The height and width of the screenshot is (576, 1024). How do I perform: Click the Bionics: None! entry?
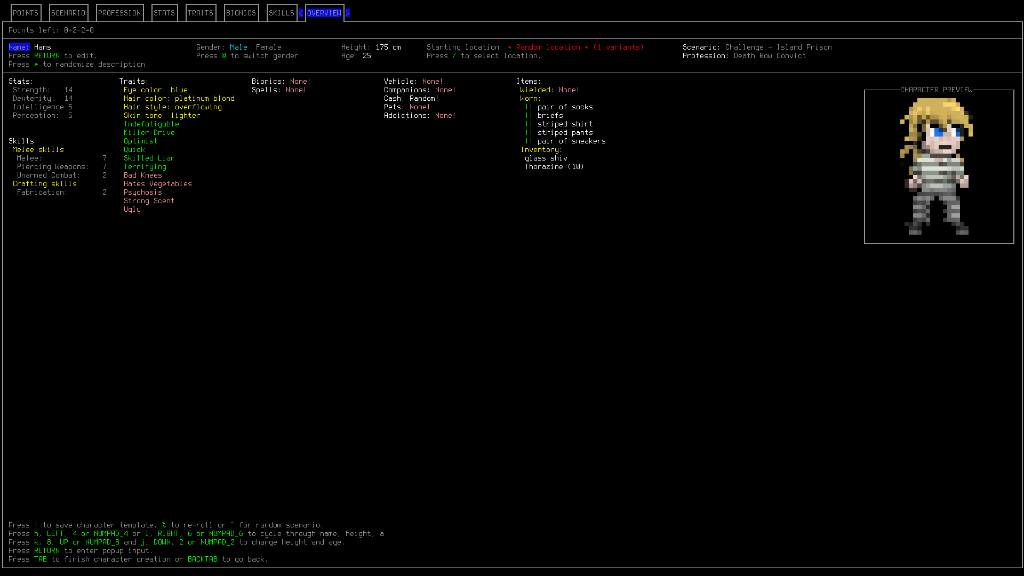tap(281, 81)
